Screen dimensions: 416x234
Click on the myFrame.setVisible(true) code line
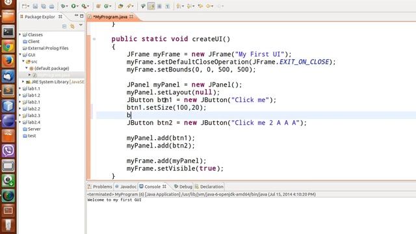pos(175,168)
